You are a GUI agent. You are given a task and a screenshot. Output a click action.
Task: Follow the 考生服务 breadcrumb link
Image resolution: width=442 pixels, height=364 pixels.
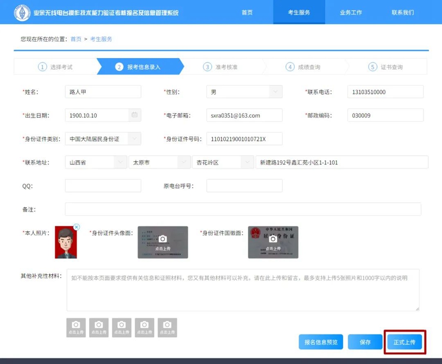coord(101,39)
